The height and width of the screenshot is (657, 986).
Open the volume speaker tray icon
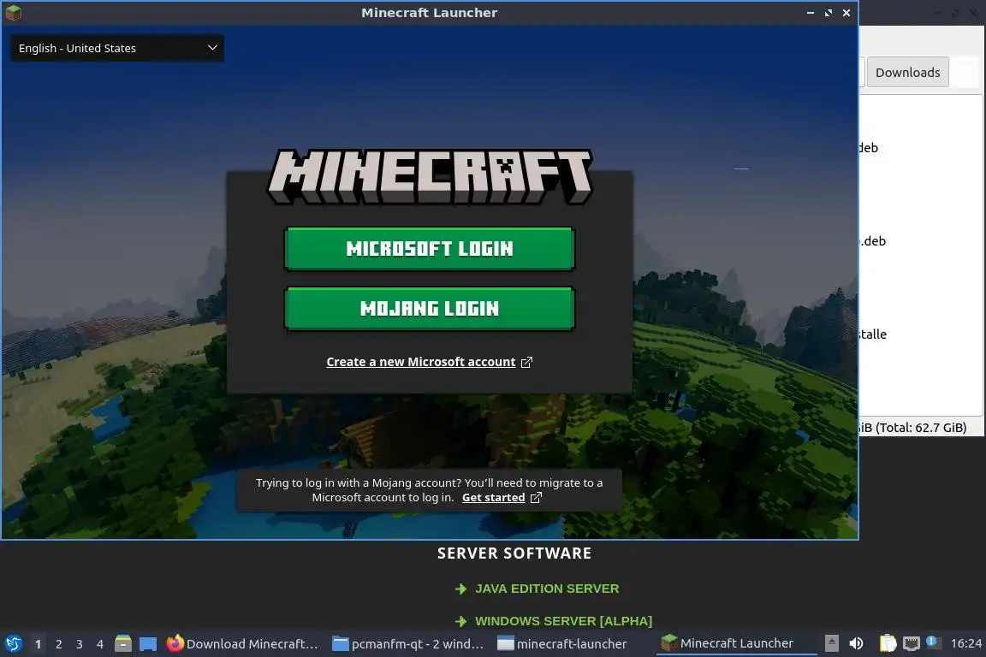tap(856, 643)
